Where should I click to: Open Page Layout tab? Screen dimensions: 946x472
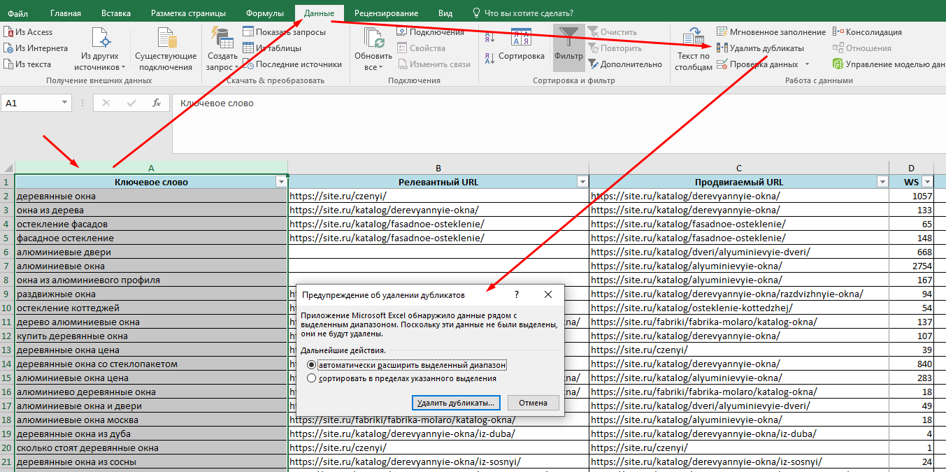tap(189, 13)
